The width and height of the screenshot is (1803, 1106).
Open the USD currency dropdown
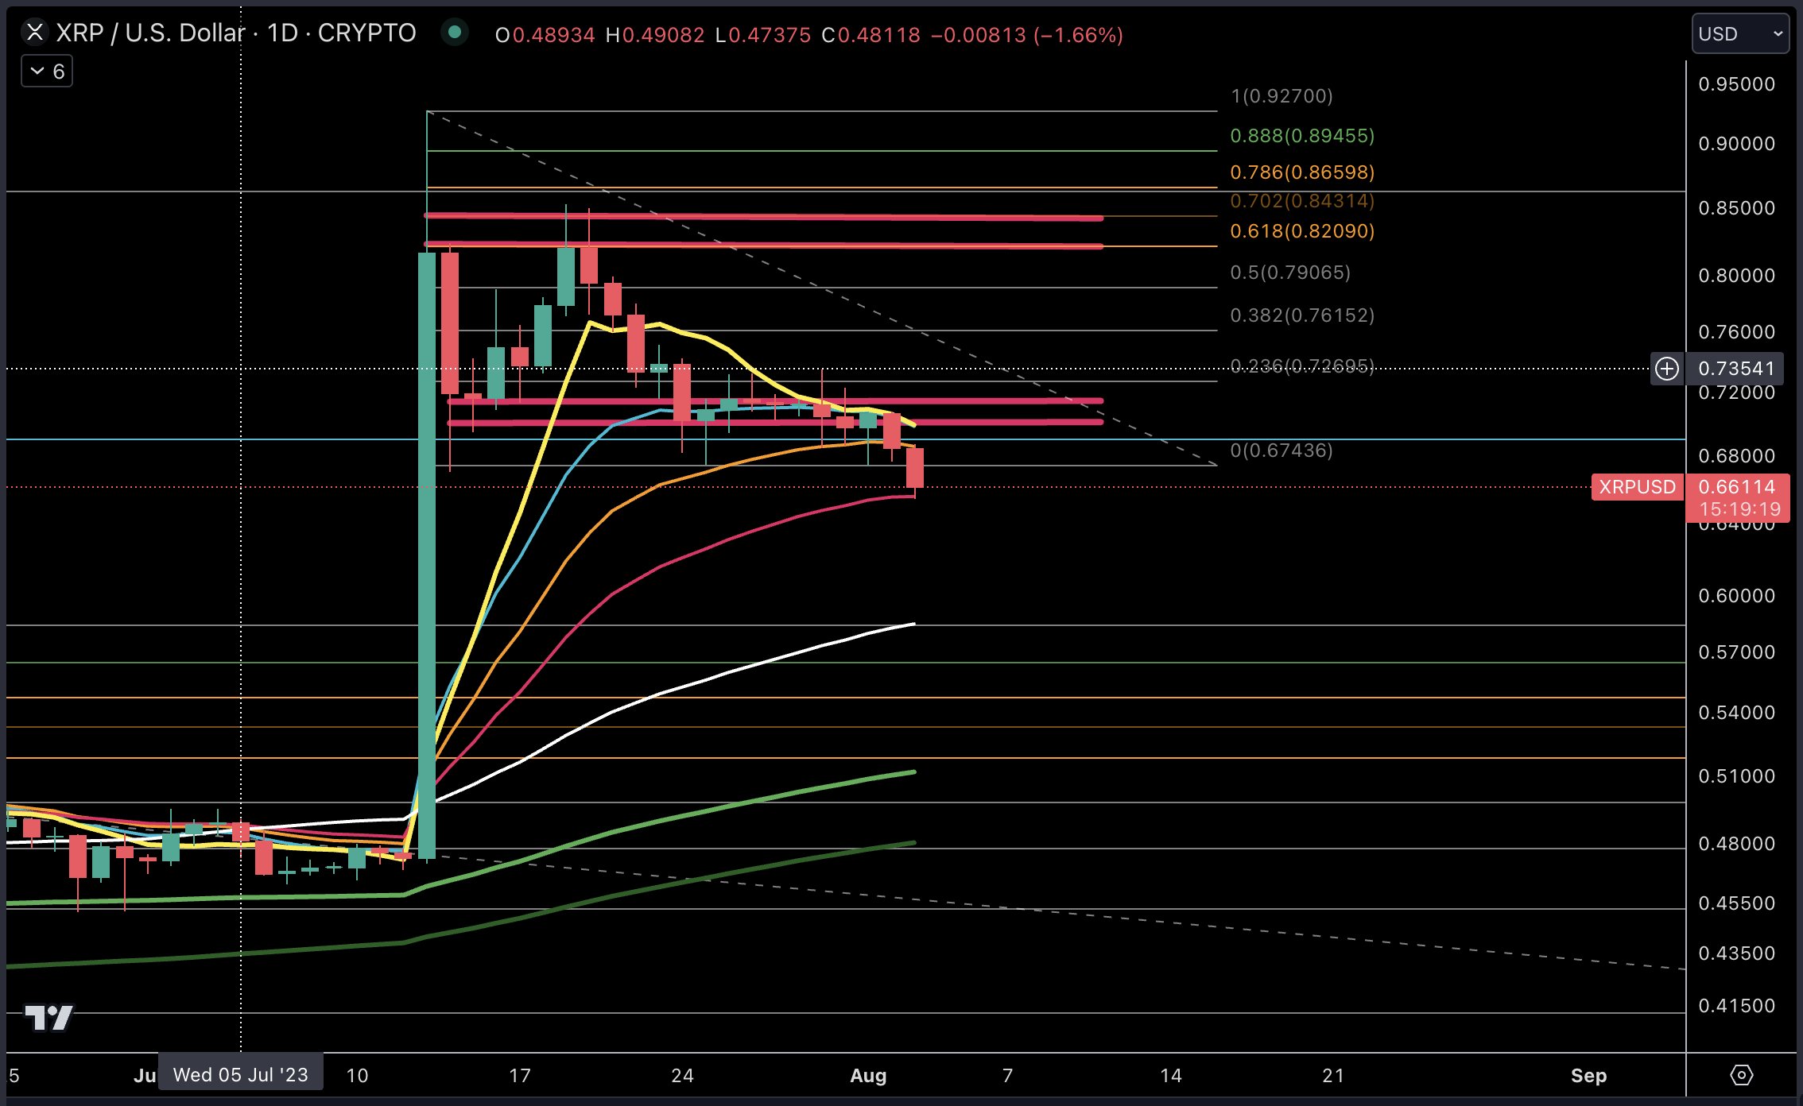(x=1740, y=33)
